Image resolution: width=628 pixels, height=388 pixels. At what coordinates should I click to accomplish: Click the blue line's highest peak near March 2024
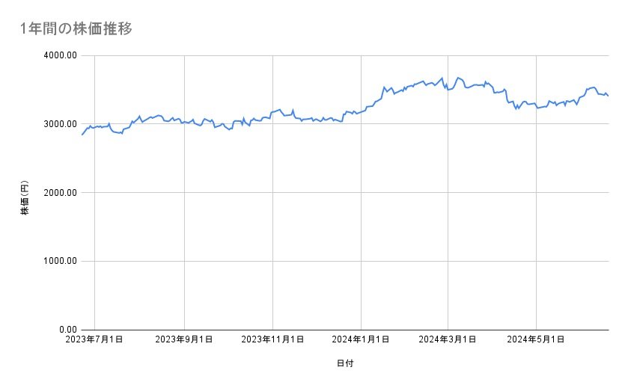click(x=459, y=78)
